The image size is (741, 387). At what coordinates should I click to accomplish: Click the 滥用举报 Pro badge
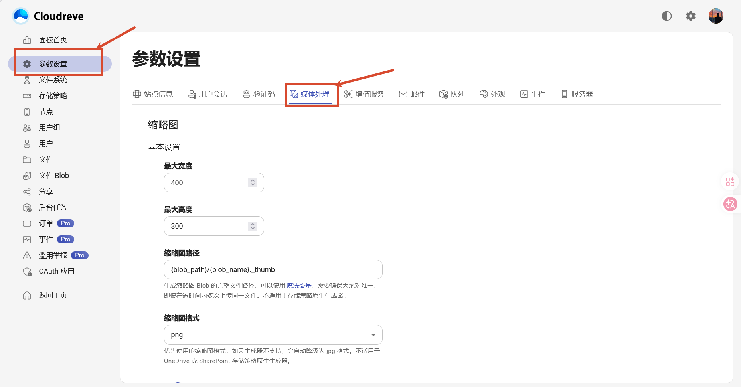click(x=80, y=255)
